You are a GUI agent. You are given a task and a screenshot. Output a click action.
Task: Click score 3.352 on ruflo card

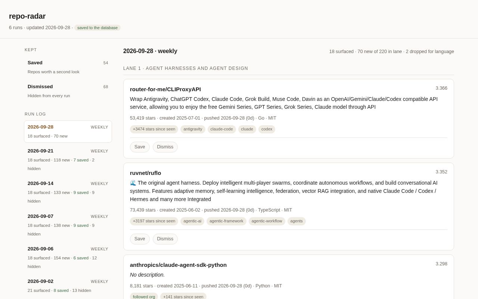441,172
